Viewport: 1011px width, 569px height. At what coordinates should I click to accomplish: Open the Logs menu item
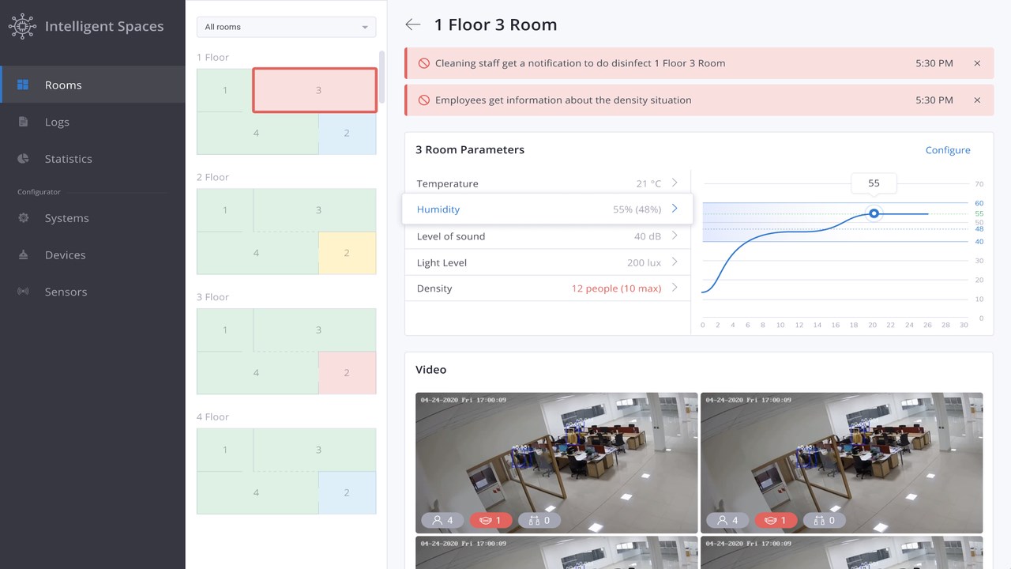[92, 122]
